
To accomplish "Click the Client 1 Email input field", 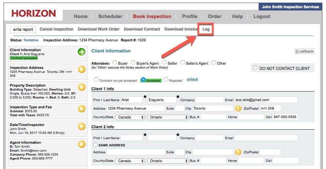I will [266, 100].
